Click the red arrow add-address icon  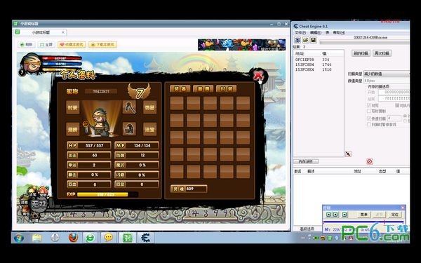click(x=348, y=154)
